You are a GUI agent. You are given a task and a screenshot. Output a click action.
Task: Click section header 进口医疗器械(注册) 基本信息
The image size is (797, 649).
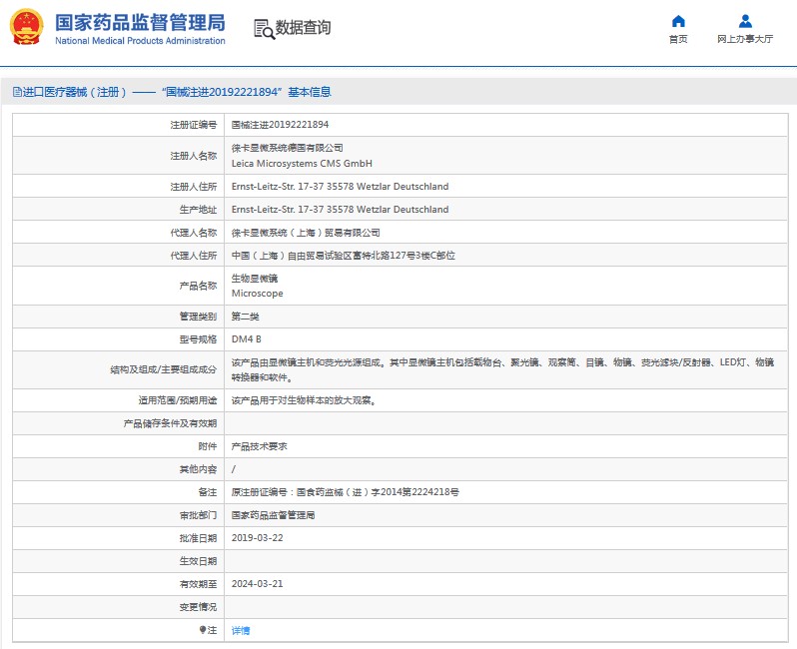(x=172, y=92)
